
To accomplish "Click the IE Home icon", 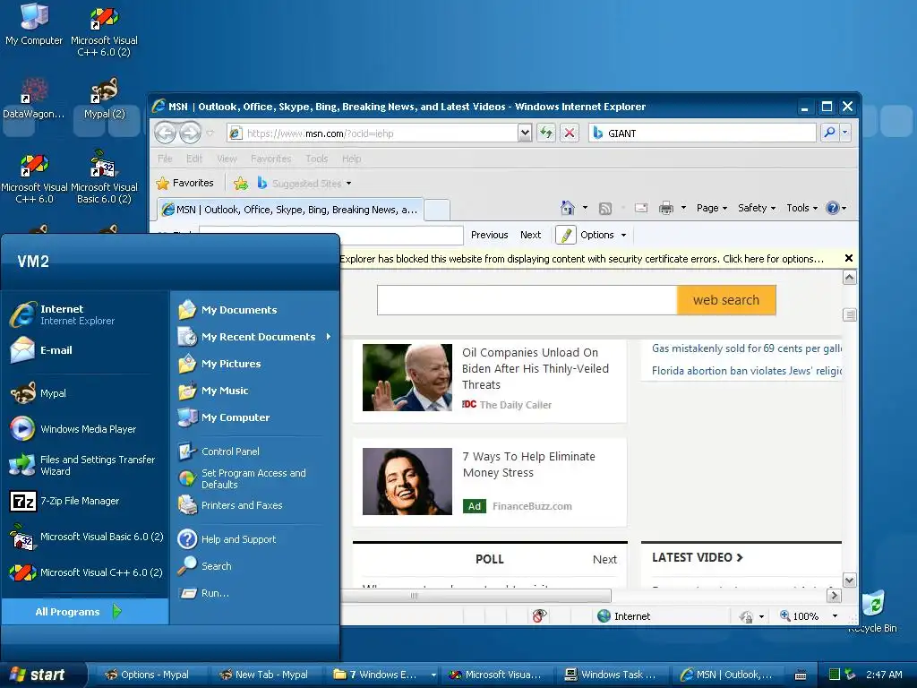I will point(567,208).
